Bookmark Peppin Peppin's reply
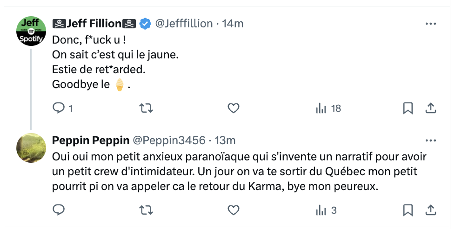The image size is (455, 229). pyautogui.click(x=408, y=210)
